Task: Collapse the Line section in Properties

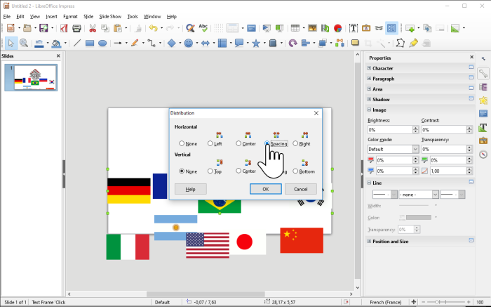Action: click(369, 183)
